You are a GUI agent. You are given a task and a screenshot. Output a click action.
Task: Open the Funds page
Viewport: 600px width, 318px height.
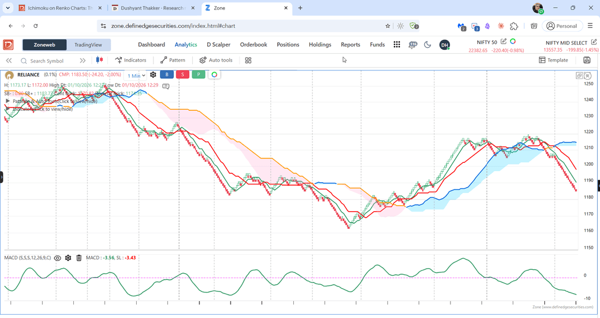(x=377, y=45)
